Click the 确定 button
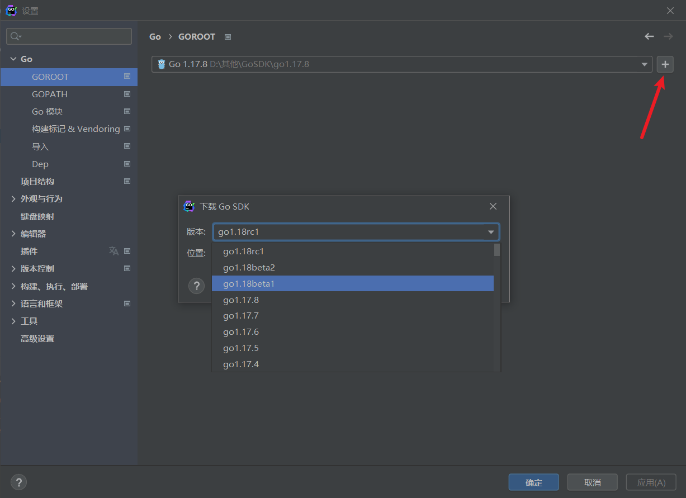Screen dimensions: 686x498 pyautogui.click(x=533, y=482)
